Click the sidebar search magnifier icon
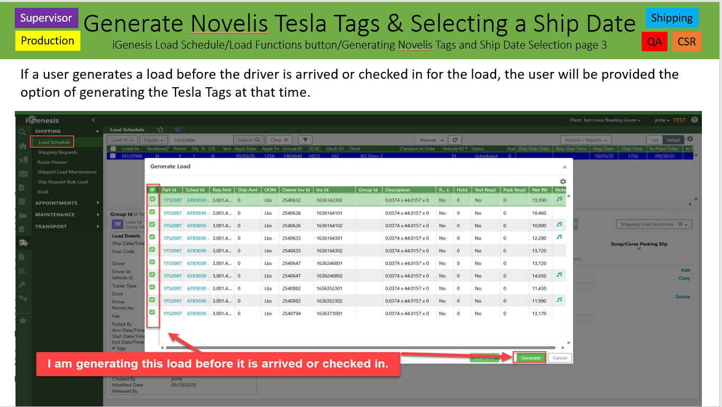This screenshot has width=722, height=407. 22,132
